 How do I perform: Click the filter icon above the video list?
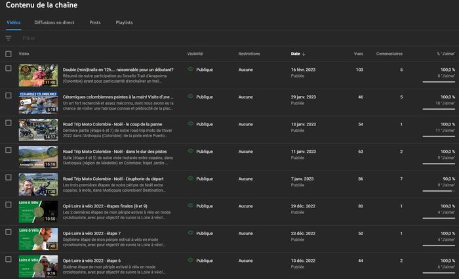pyautogui.click(x=9, y=38)
